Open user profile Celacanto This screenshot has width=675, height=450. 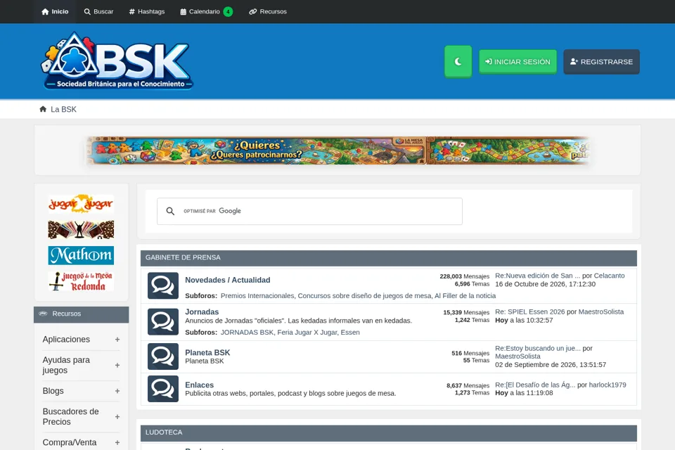coord(609,276)
